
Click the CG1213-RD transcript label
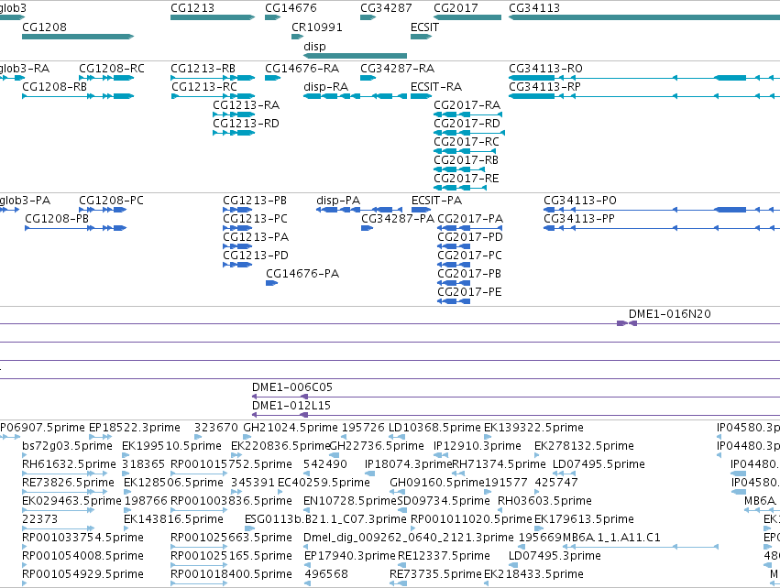[x=246, y=124]
